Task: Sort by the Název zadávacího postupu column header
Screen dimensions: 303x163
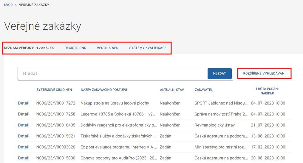Action: (x=104, y=90)
